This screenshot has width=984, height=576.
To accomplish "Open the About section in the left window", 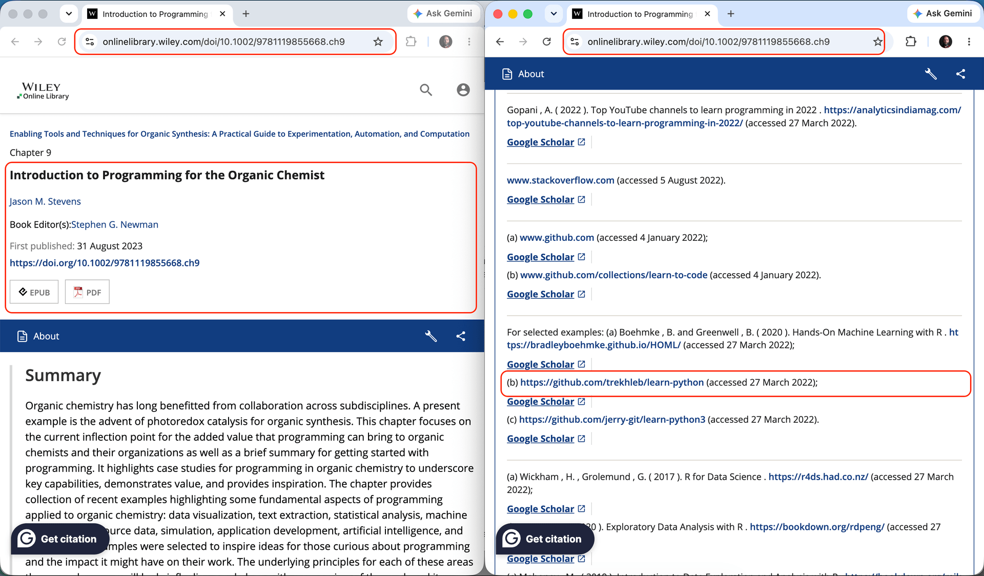I will [x=38, y=336].
